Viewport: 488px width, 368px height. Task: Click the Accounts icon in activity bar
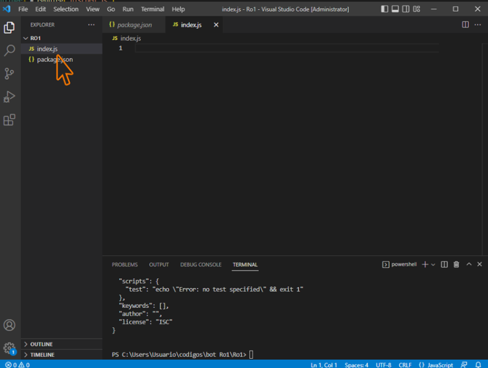(x=9, y=325)
